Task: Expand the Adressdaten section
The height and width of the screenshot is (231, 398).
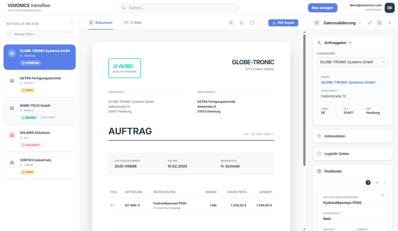Action: coord(353,136)
